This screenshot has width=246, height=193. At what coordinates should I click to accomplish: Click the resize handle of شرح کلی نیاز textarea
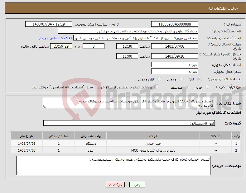45,107
